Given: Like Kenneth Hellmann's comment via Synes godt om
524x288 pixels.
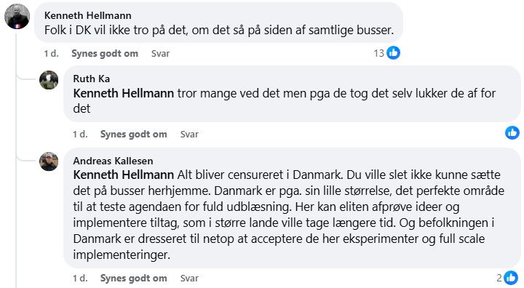Looking at the screenshot, I should [x=105, y=54].
